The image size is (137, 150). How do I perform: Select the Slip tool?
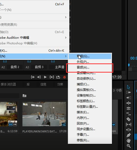[129, 125]
